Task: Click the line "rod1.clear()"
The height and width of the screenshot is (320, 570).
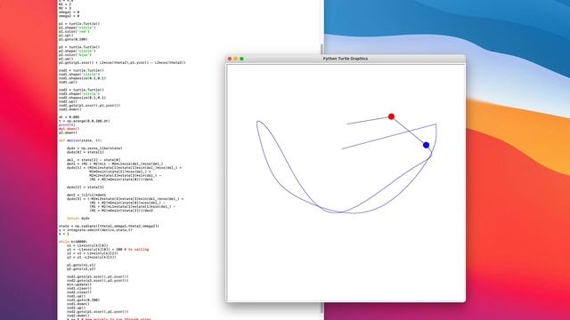Action: 79,288
